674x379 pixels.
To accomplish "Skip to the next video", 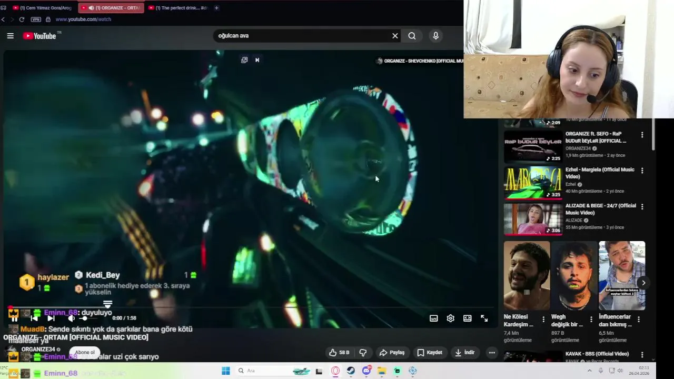I will [51, 318].
